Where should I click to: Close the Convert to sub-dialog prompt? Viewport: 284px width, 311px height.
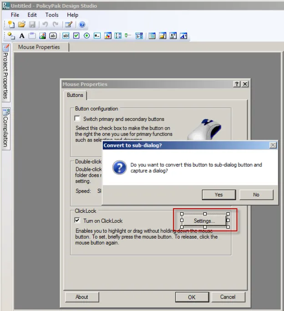click(273, 145)
